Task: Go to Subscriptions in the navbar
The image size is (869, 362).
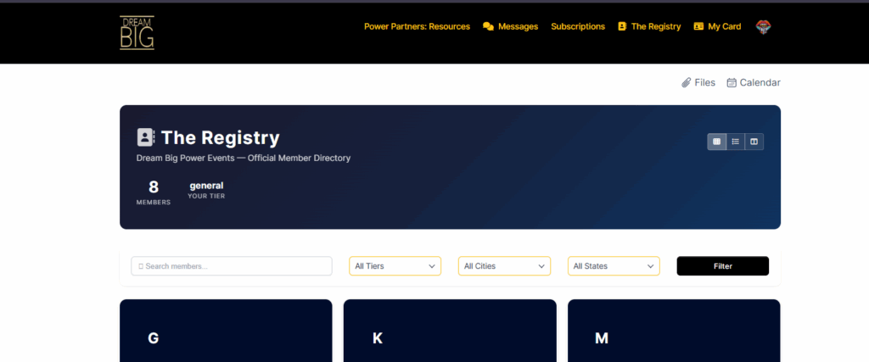Action: pyautogui.click(x=578, y=26)
